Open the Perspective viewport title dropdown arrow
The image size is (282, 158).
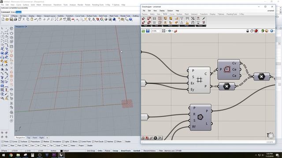pyautogui.click(x=26, y=26)
